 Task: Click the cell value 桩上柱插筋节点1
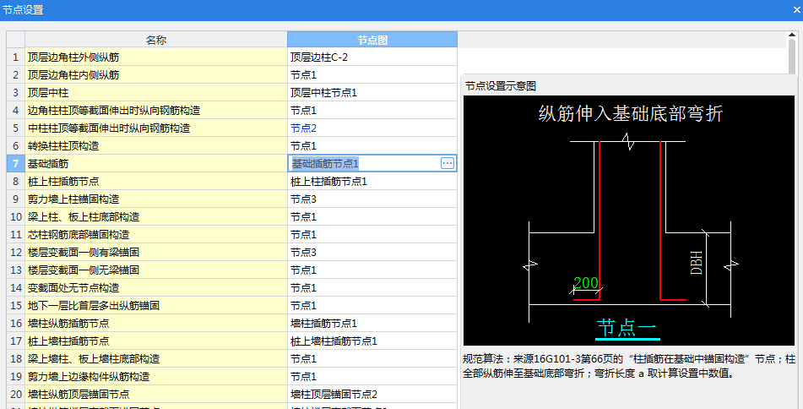(x=328, y=182)
